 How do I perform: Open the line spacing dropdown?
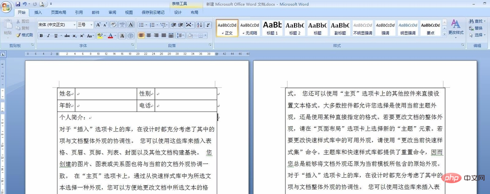point(180,36)
